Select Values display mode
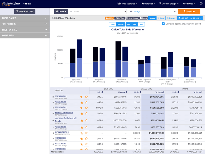This screenshot has width=205, height=154. (x=152, y=18)
